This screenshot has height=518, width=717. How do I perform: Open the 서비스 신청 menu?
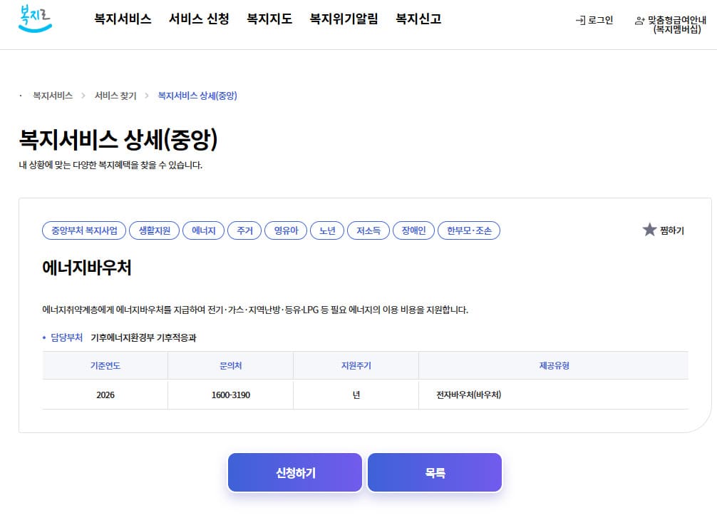click(199, 19)
